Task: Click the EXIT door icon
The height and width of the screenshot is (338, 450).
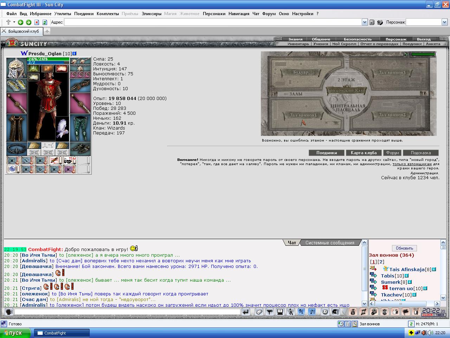Action: 416,312
